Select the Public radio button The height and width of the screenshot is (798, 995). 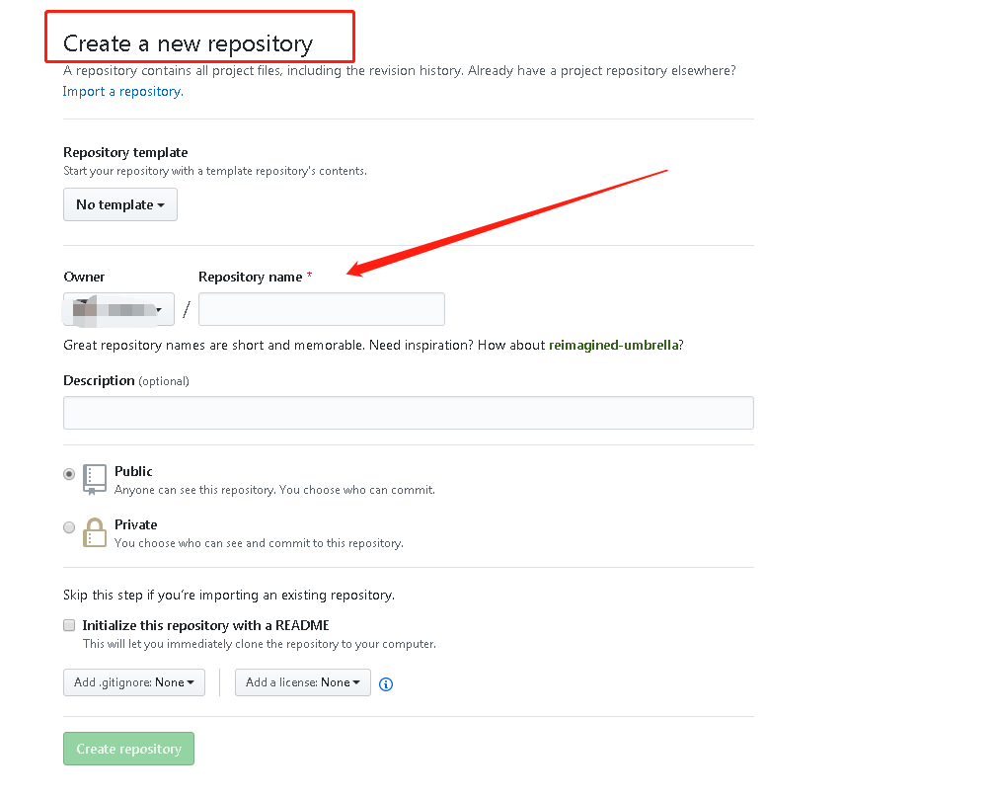69,474
